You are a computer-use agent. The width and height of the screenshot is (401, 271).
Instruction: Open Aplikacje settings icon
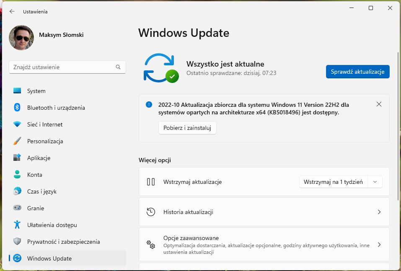pyautogui.click(x=16, y=158)
